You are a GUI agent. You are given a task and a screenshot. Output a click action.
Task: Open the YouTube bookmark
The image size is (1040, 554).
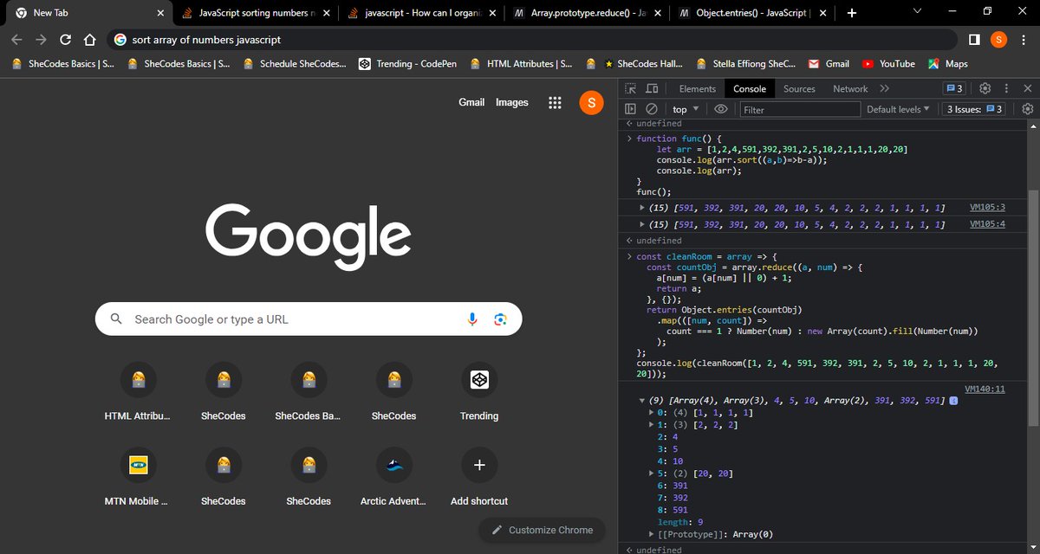888,63
